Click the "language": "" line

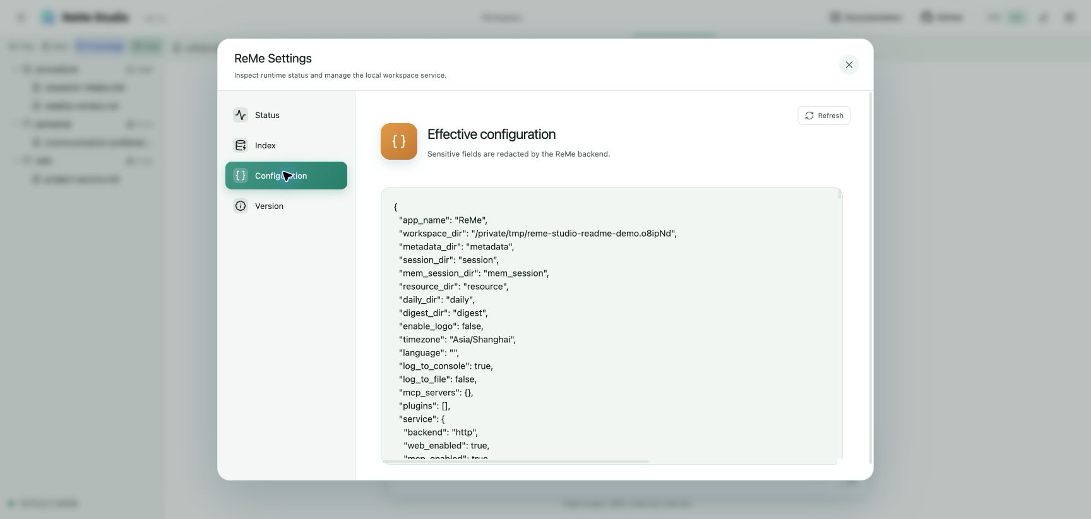point(429,352)
